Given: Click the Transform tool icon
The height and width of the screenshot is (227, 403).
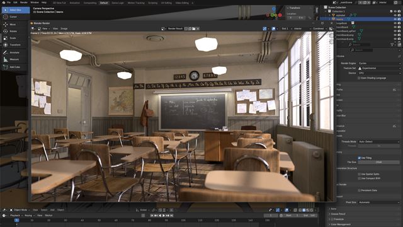Looking at the screenshot, I should [x=6, y=45].
